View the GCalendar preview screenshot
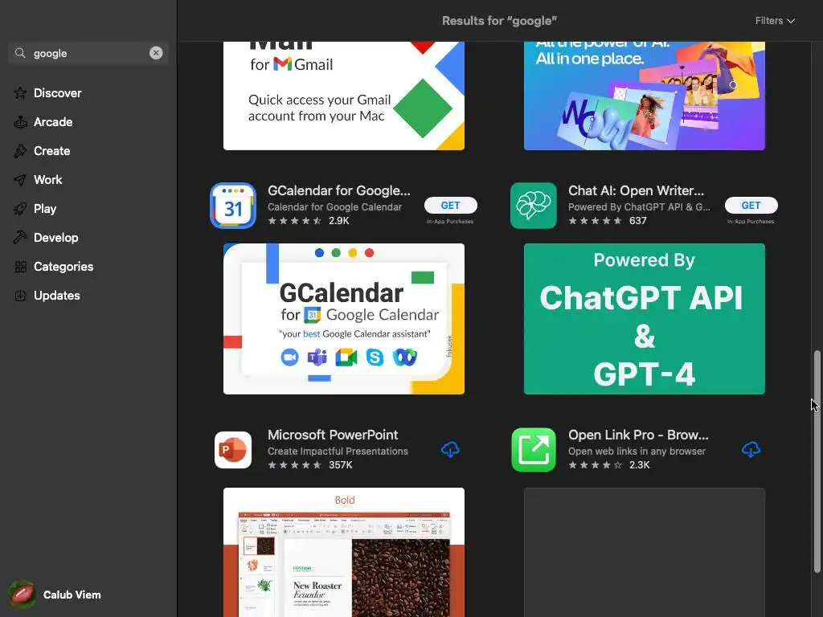The width and height of the screenshot is (823, 617). coord(344,318)
